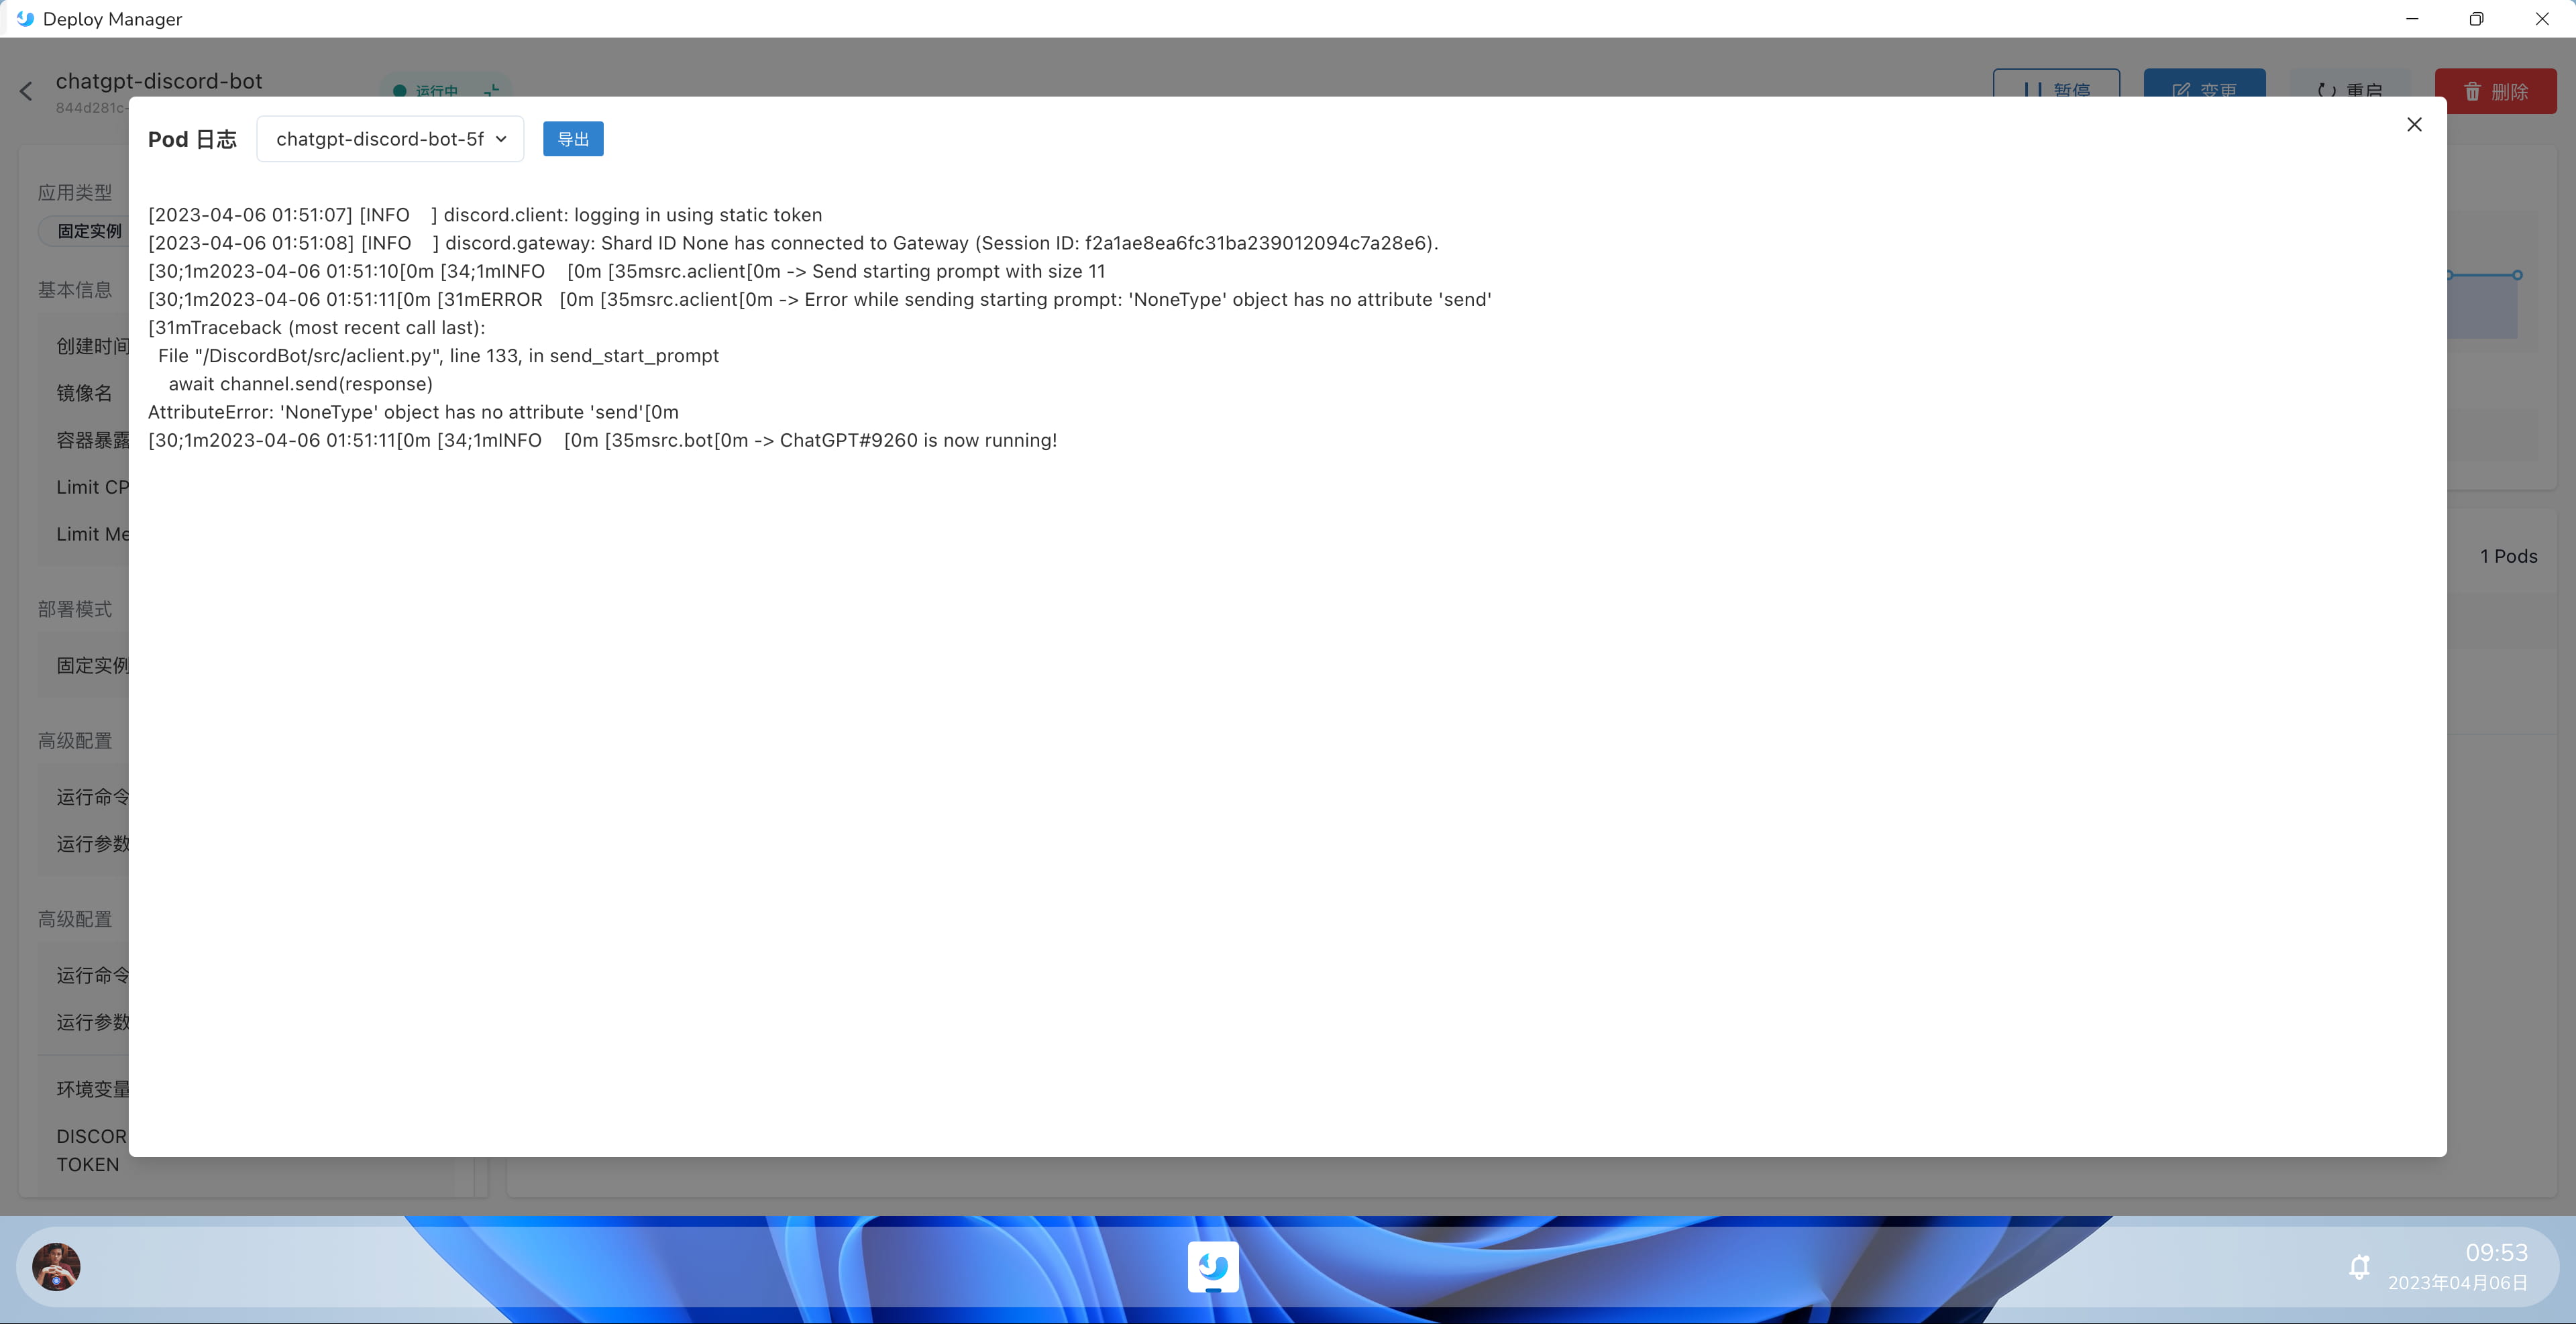This screenshot has height=1324, width=2576.
Task: Close the Pod 日志 modal dialog
Action: (2414, 123)
